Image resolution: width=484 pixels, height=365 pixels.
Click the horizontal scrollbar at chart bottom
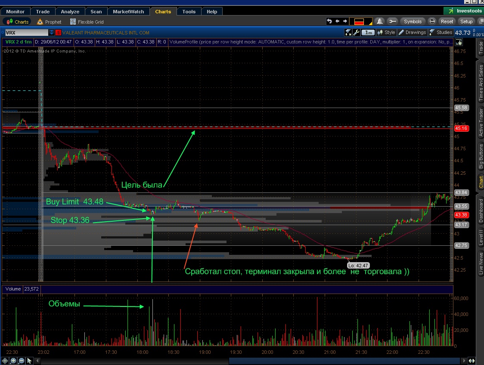tap(250, 360)
